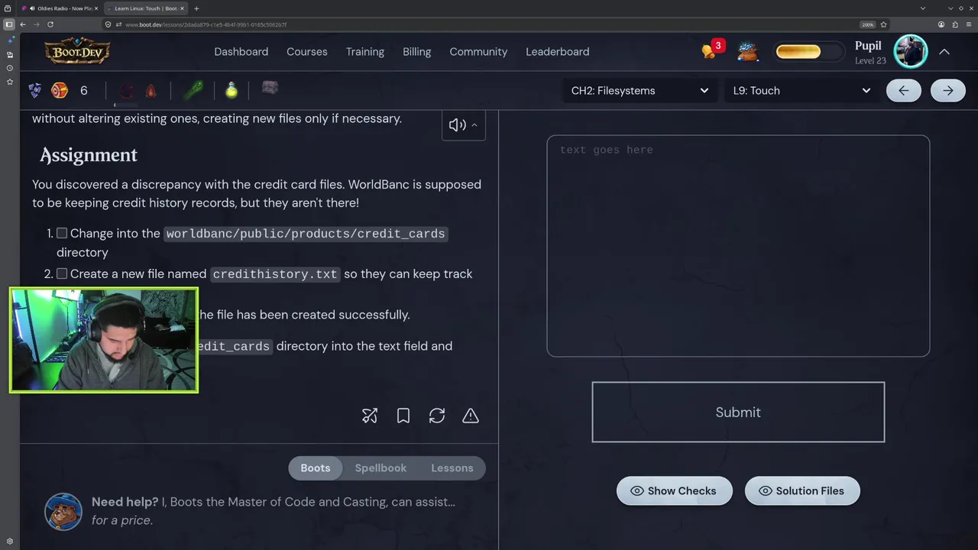Click Solution Files button
Viewport: 978px width, 550px height.
(x=802, y=490)
